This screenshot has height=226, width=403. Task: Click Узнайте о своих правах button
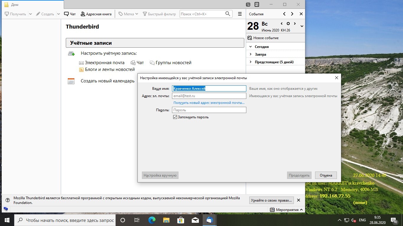point(271,200)
